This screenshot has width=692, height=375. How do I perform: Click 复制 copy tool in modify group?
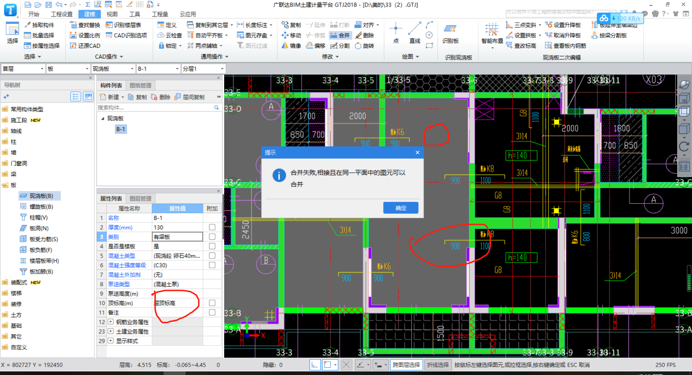(x=291, y=25)
